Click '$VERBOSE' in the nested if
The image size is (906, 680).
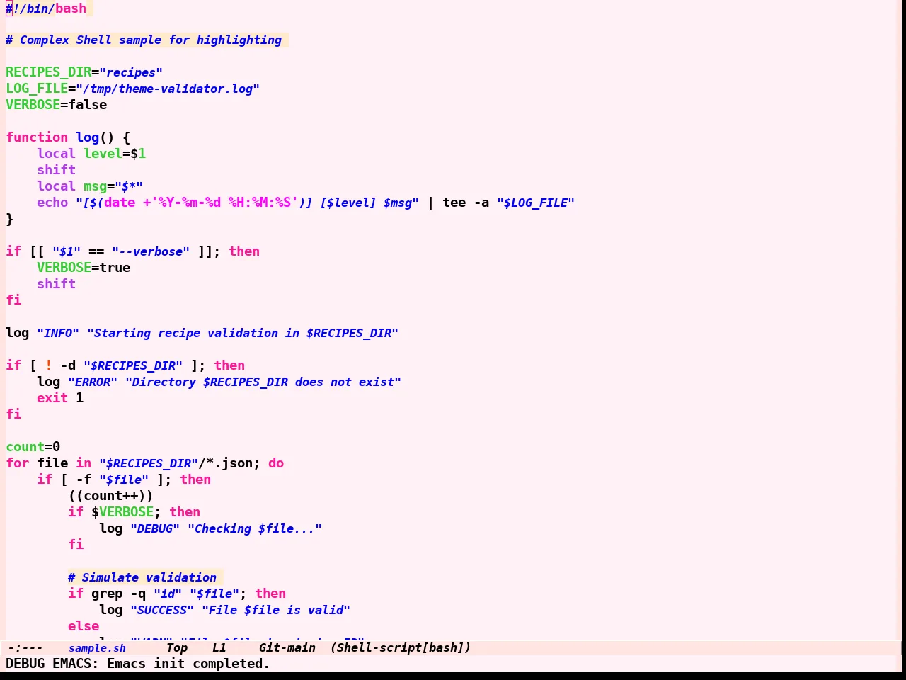click(122, 512)
